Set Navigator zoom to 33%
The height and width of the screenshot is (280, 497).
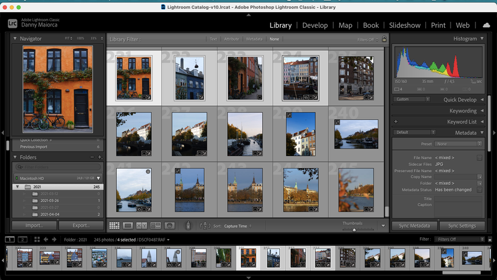[x=93, y=39]
